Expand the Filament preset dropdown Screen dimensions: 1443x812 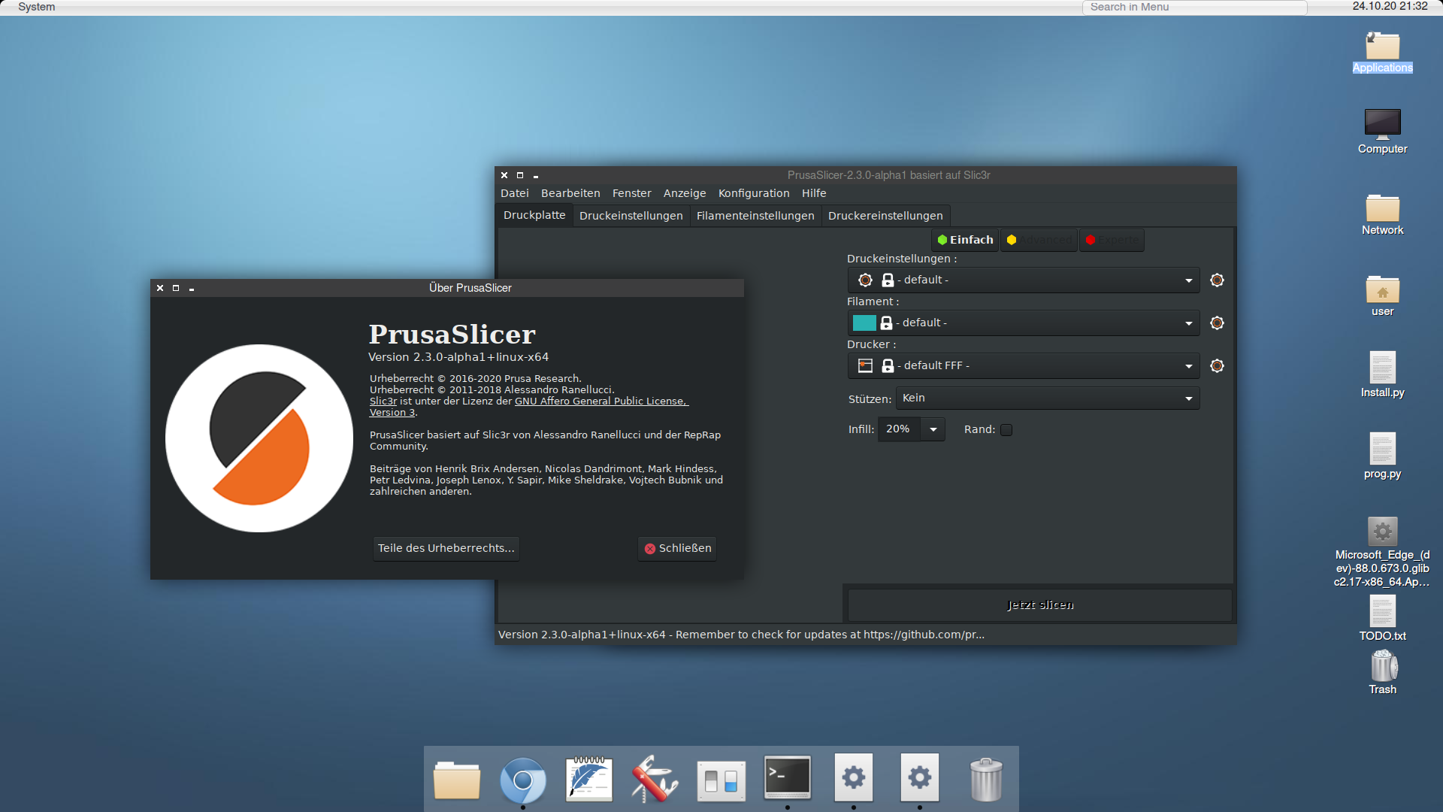1024,323
